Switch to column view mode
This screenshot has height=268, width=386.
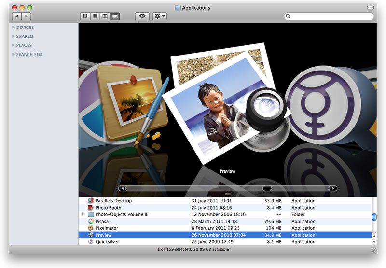pos(105,16)
